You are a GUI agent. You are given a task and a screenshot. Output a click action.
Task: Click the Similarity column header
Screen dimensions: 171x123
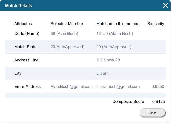[156, 24]
